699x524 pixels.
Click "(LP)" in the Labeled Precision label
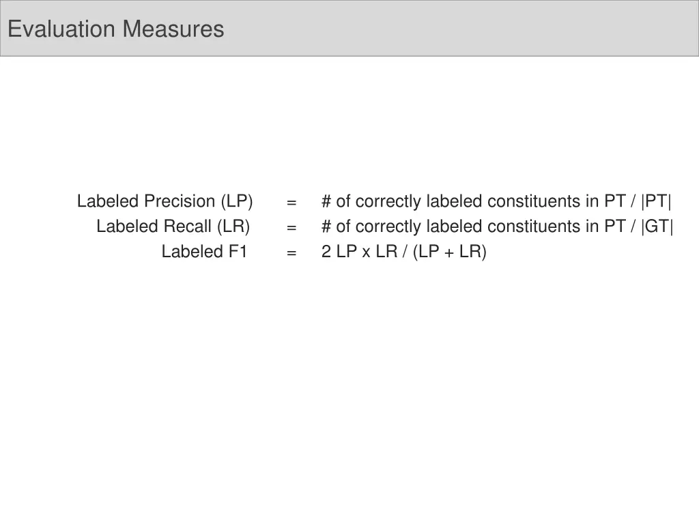pos(236,201)
